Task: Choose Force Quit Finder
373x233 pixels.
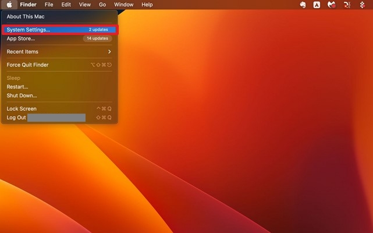Action: point(28,65)
